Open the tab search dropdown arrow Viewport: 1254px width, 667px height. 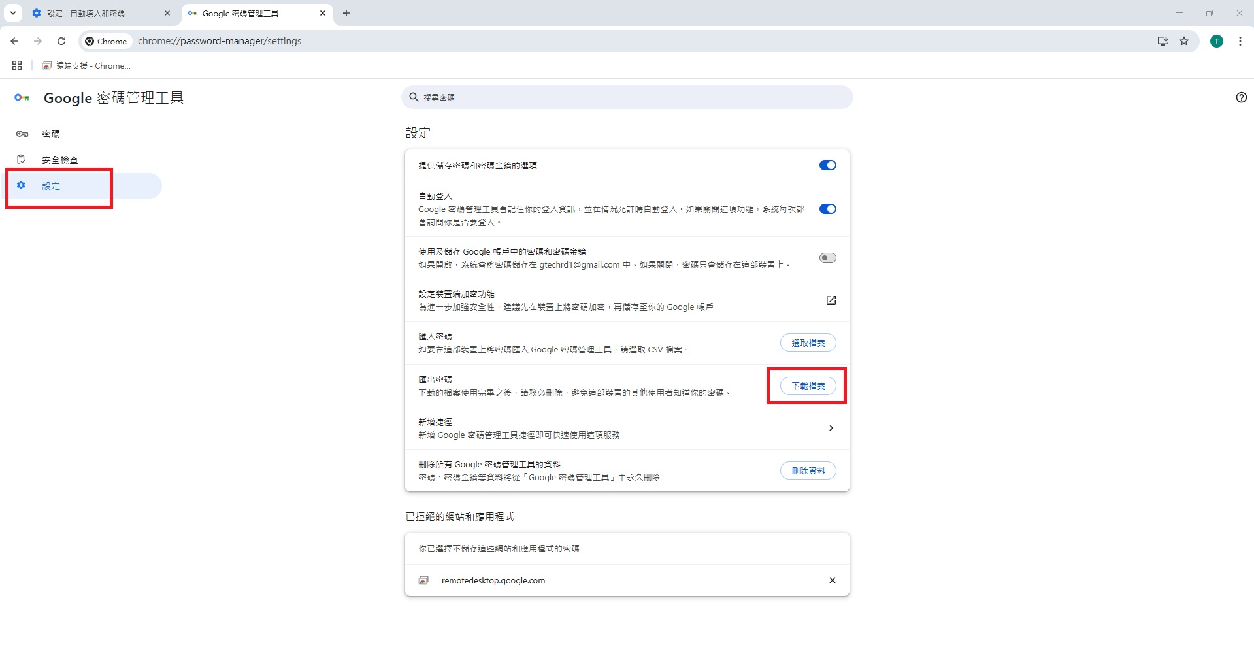click(12, 13)
